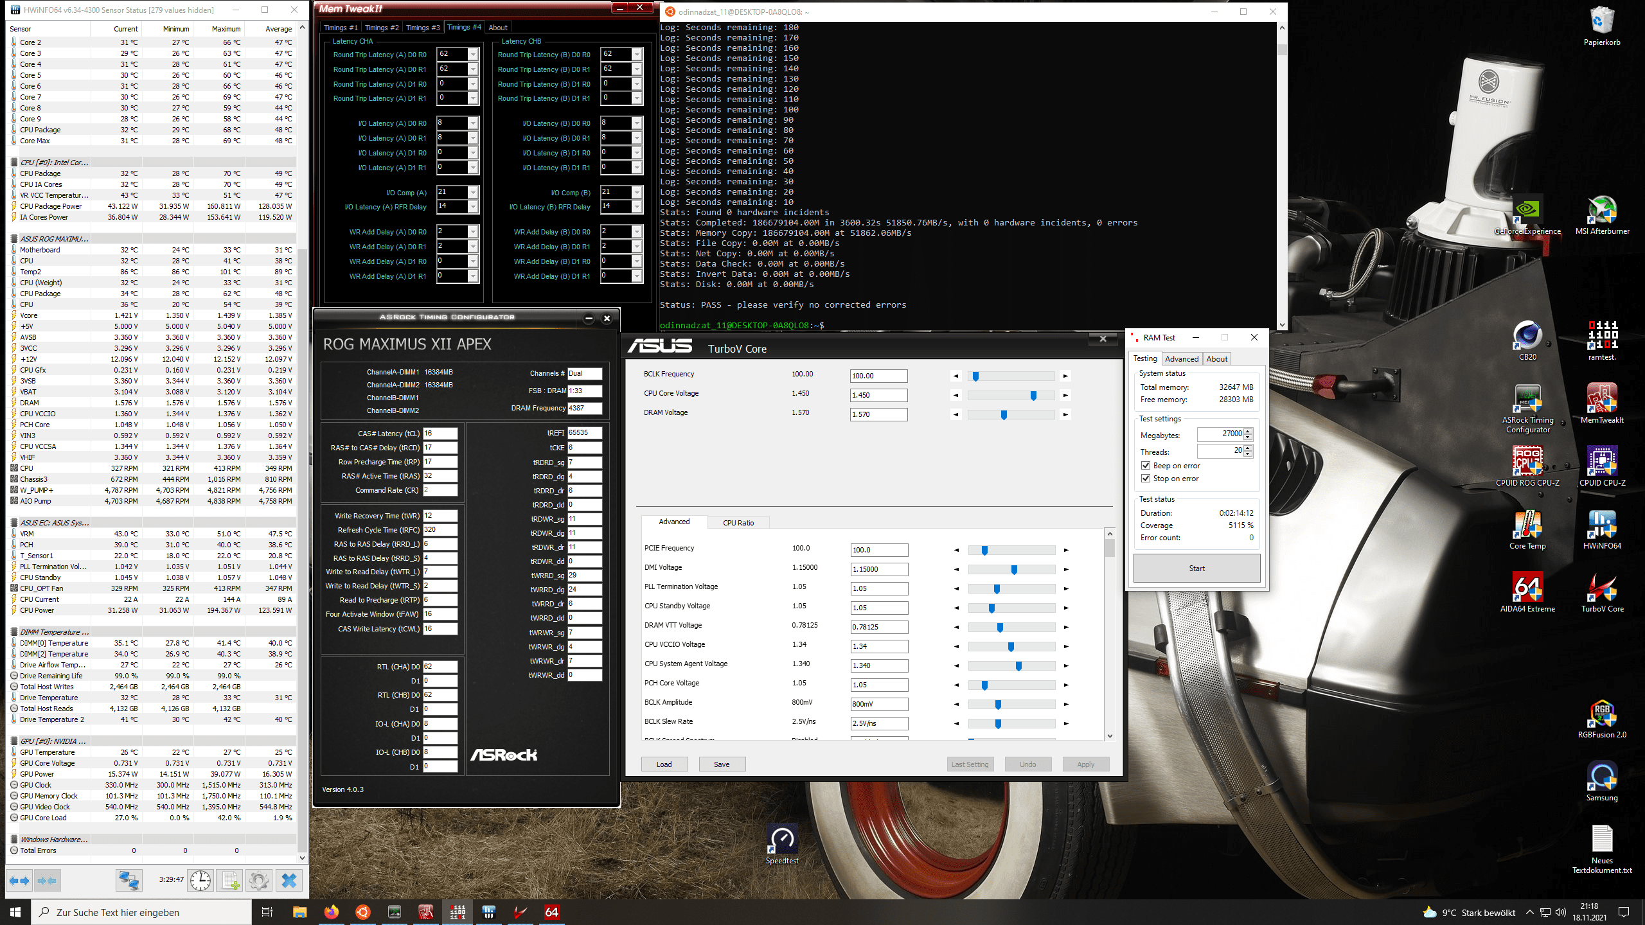Switch to TurboV CPU Ratio tab

point(738,523)
